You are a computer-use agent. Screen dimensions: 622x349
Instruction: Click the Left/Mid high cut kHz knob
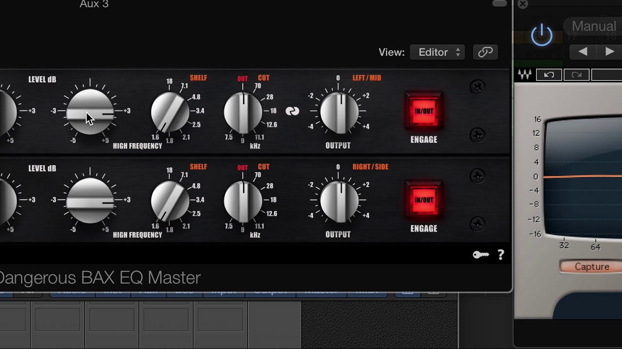tap(243, 112)
